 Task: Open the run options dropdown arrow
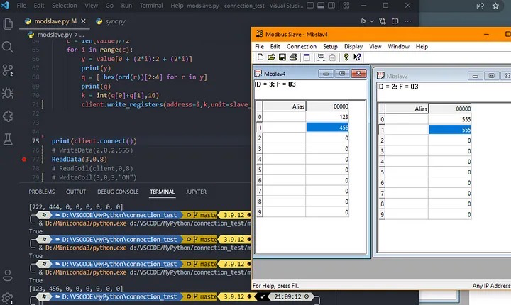pyautogui.click(x=371, y=21)
